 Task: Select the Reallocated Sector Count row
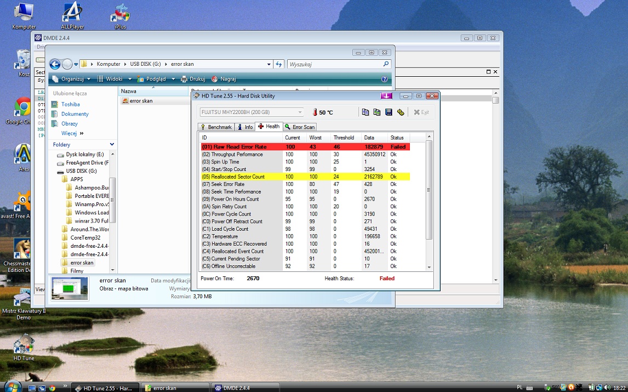(305, 177)
